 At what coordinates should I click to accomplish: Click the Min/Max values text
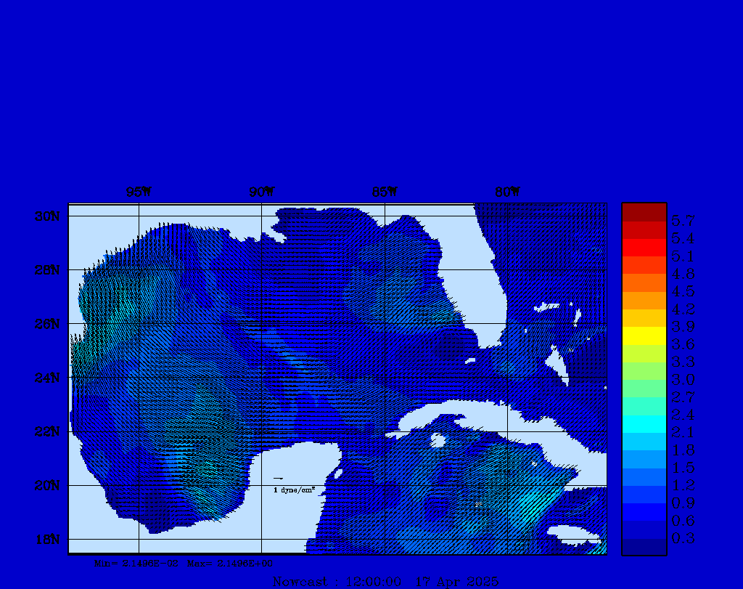(x=184, y=563)
